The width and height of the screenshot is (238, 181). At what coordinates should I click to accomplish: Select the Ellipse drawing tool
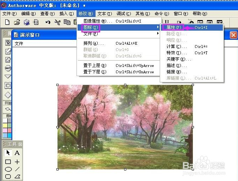(x=8, y=169)
